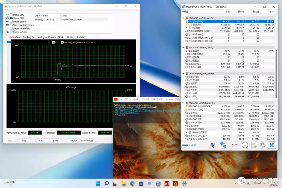The height and width of the screenshot is (188, 282).
Task: Select the Temperatures tab in AIDA64
Action: click(14, 37)
